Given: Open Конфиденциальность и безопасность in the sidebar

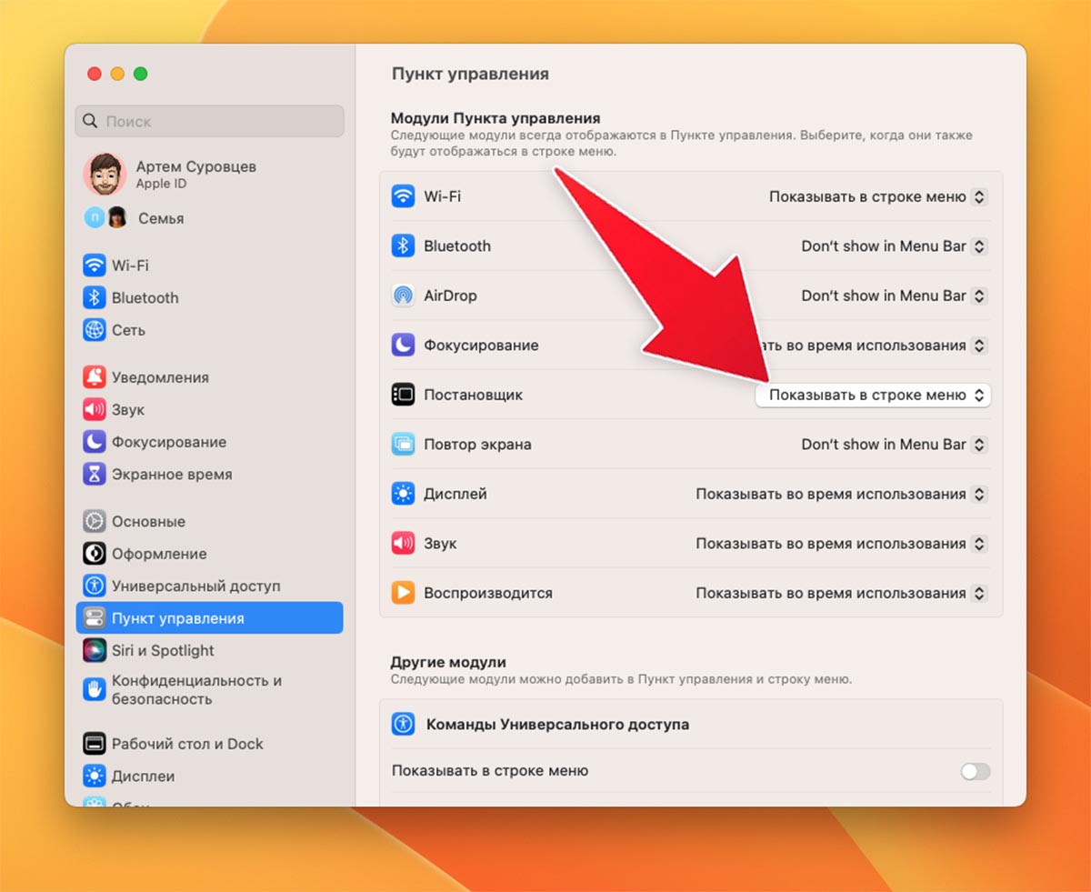Looking at the screenshot, I should pos(210,690).
